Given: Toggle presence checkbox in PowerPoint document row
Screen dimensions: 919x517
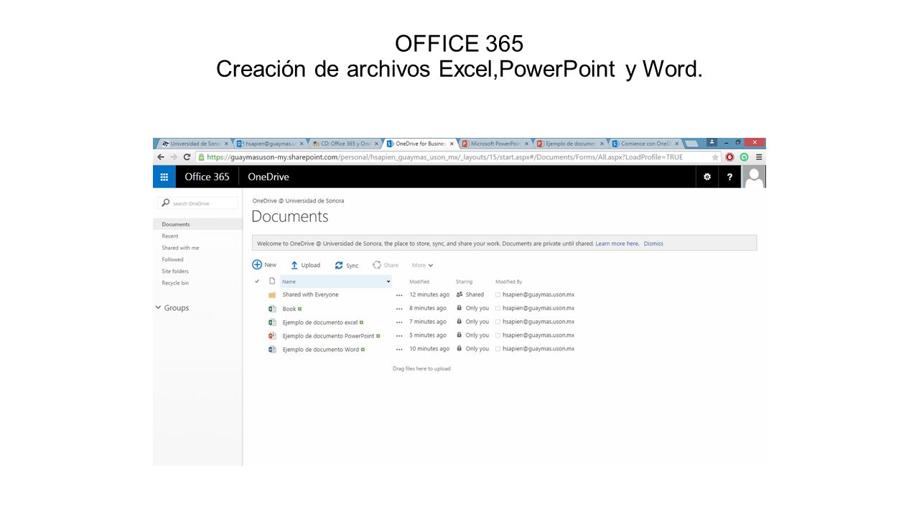Looking at the screenshot, I should (498, 335).
